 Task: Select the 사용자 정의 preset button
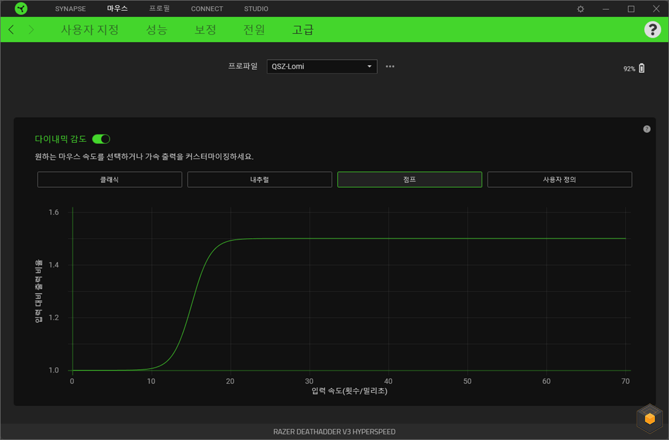point(560,179)
